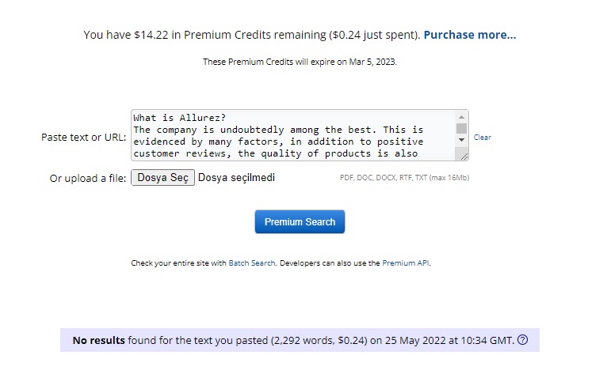Open the Purchase more... link
Viewport: 607px width, 374px height.
[470, 35]
